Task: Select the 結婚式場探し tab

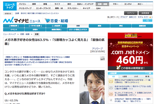Action: pyautogui.click(x=56, y=30)
